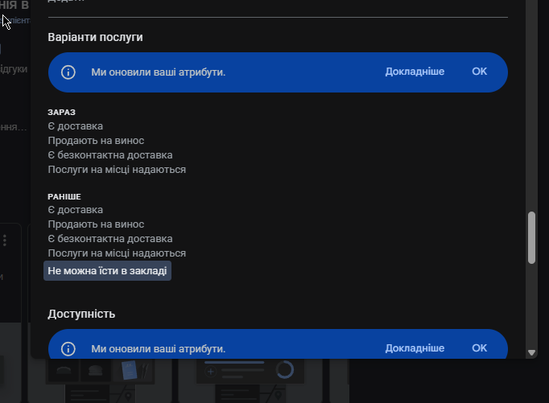549x403 pixels.
Task: Click 'Продають на винос' under ЗАРАЗ
Action: [96, 141]
